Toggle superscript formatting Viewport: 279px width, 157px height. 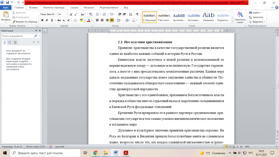pyautogui.click(x=69, y=20)
